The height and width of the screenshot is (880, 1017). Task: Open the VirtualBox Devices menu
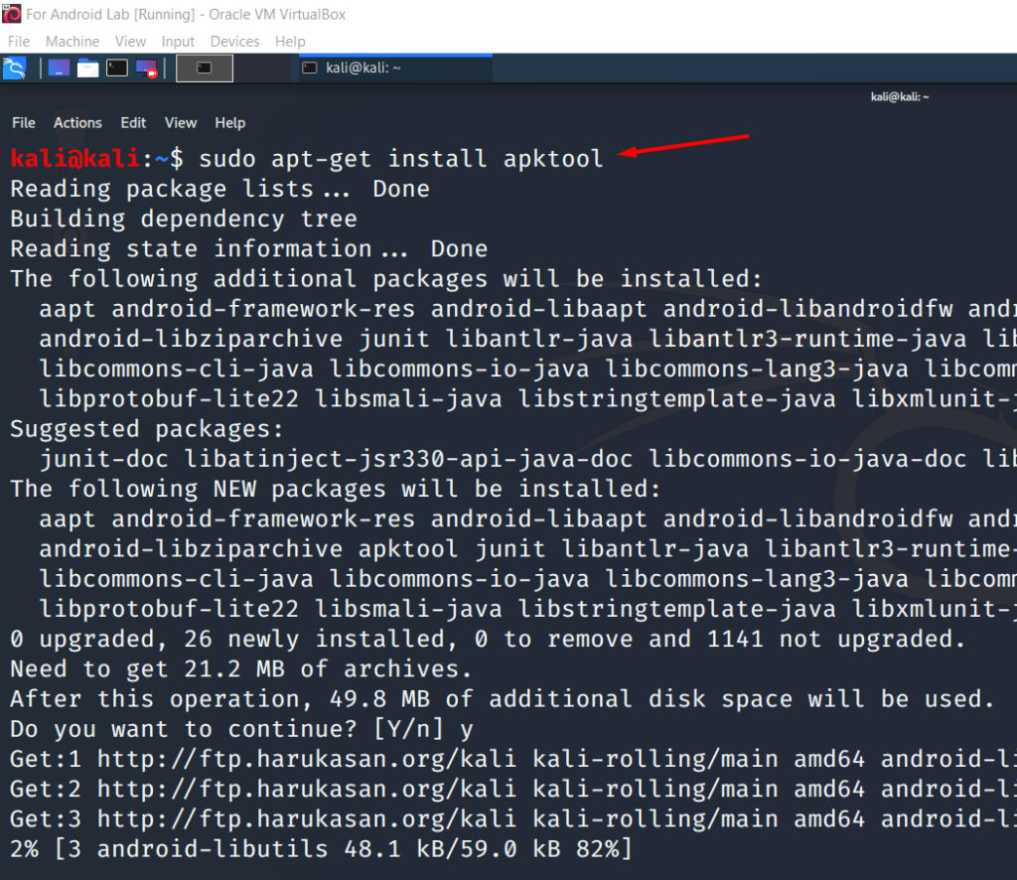point(234,42)
